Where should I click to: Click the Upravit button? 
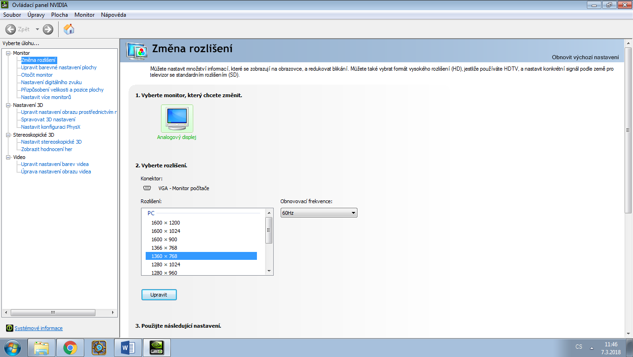click(x=159, y=295)
